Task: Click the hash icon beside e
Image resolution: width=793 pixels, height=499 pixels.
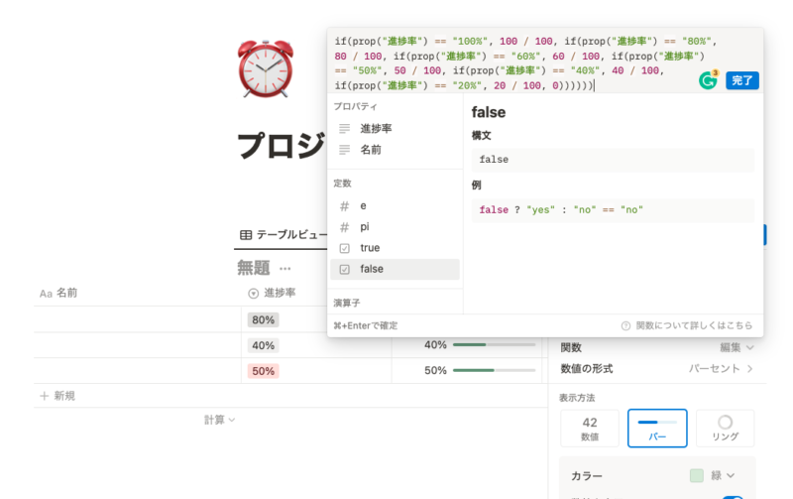Action: 344,206
